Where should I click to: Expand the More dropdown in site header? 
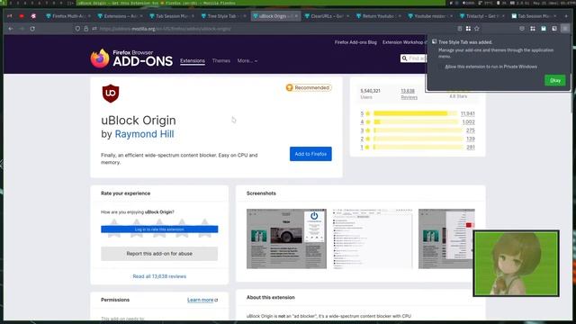tap(247, 61)
